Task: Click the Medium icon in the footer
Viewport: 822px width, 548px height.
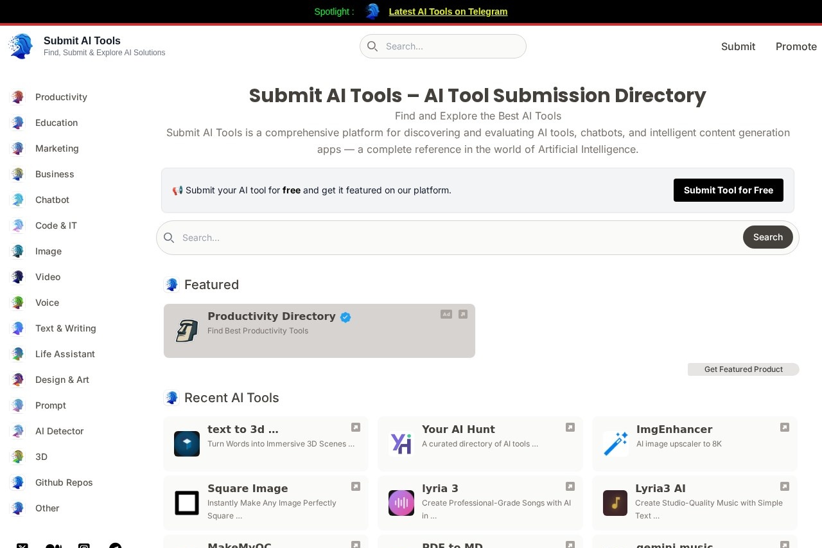Action: coord(54,546)
